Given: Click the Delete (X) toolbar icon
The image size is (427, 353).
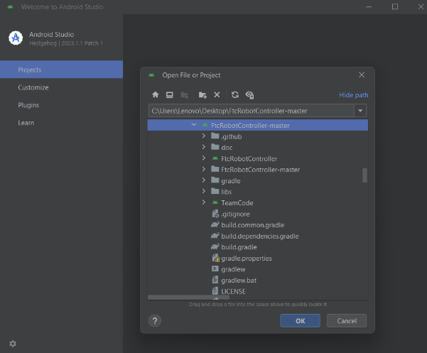Looking at the screenshot, I should tap(217, 94).
